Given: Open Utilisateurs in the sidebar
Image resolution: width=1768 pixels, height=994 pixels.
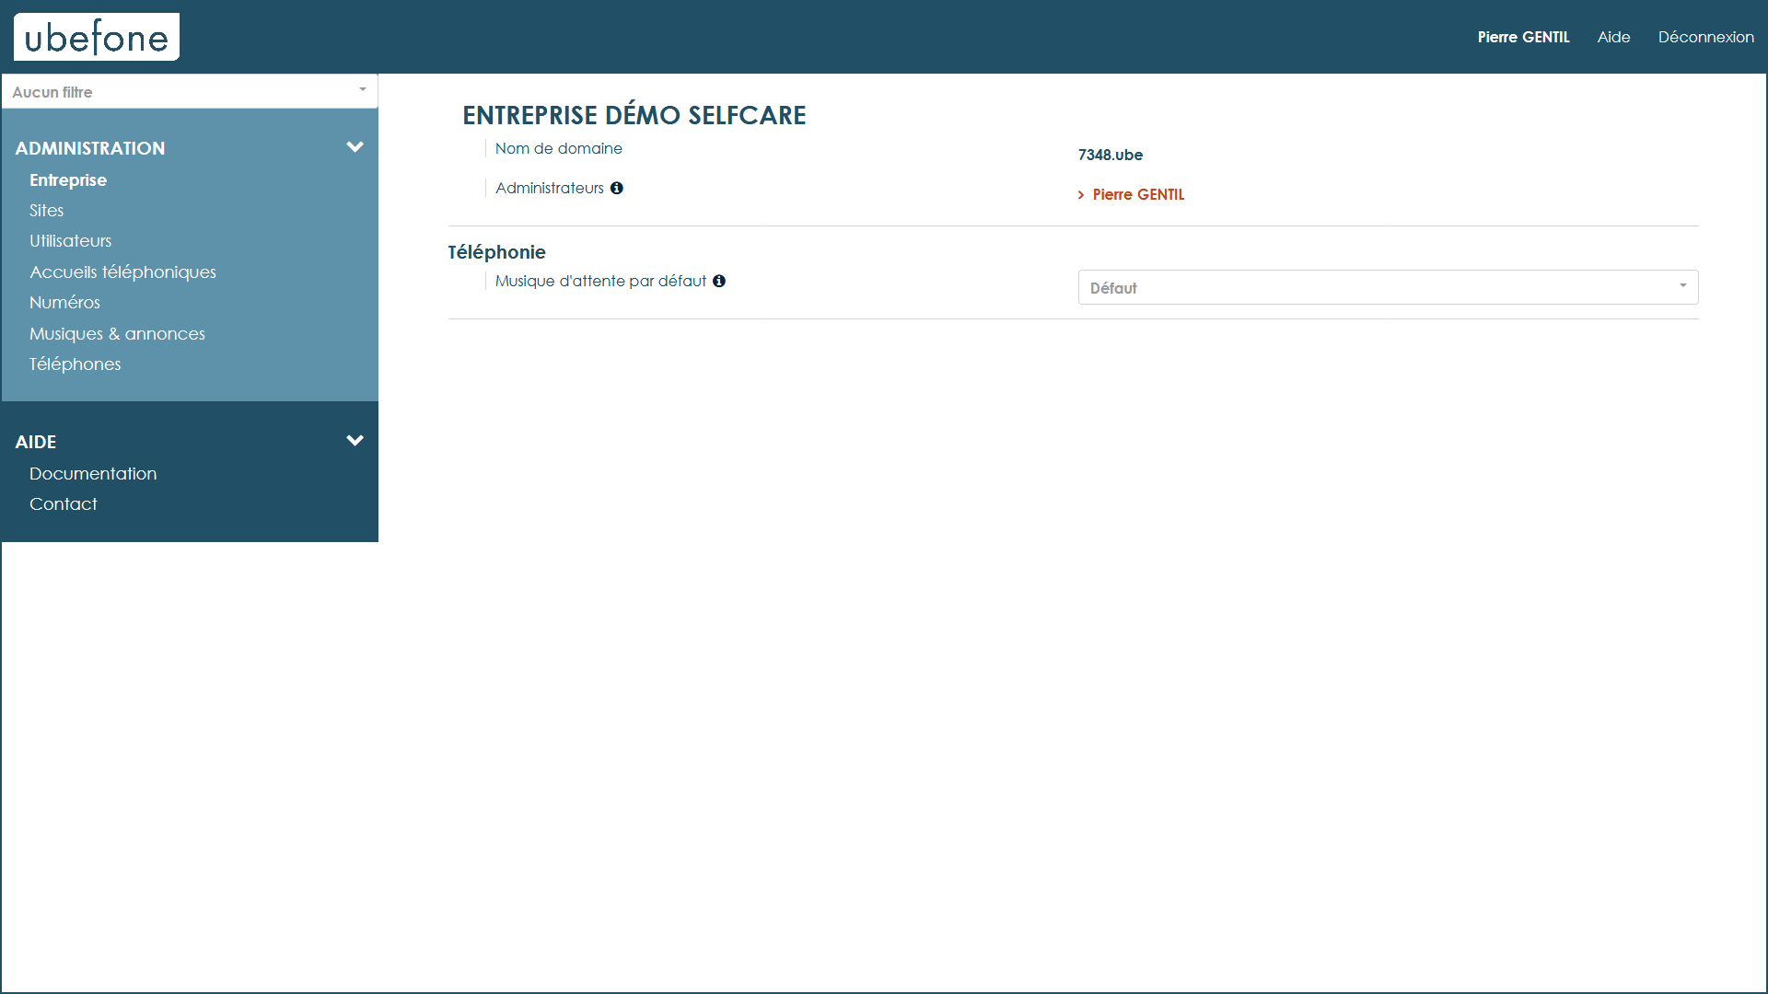Looking at the screenshot, I should coord(70,241).
